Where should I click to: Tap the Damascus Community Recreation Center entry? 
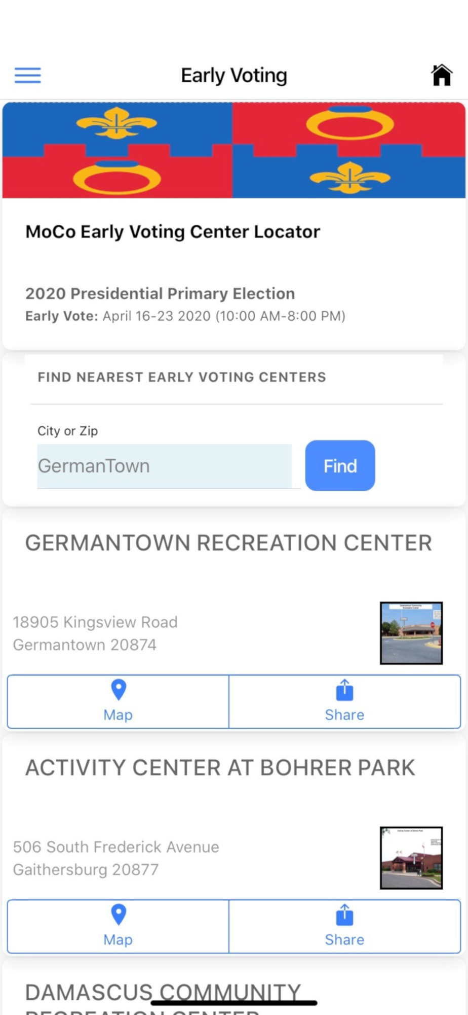coord(162,994)
